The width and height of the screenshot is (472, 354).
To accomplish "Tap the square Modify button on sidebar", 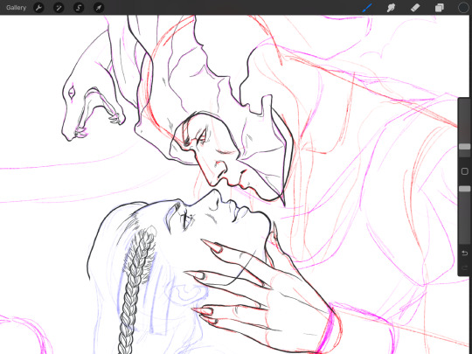I will (464, 171).
